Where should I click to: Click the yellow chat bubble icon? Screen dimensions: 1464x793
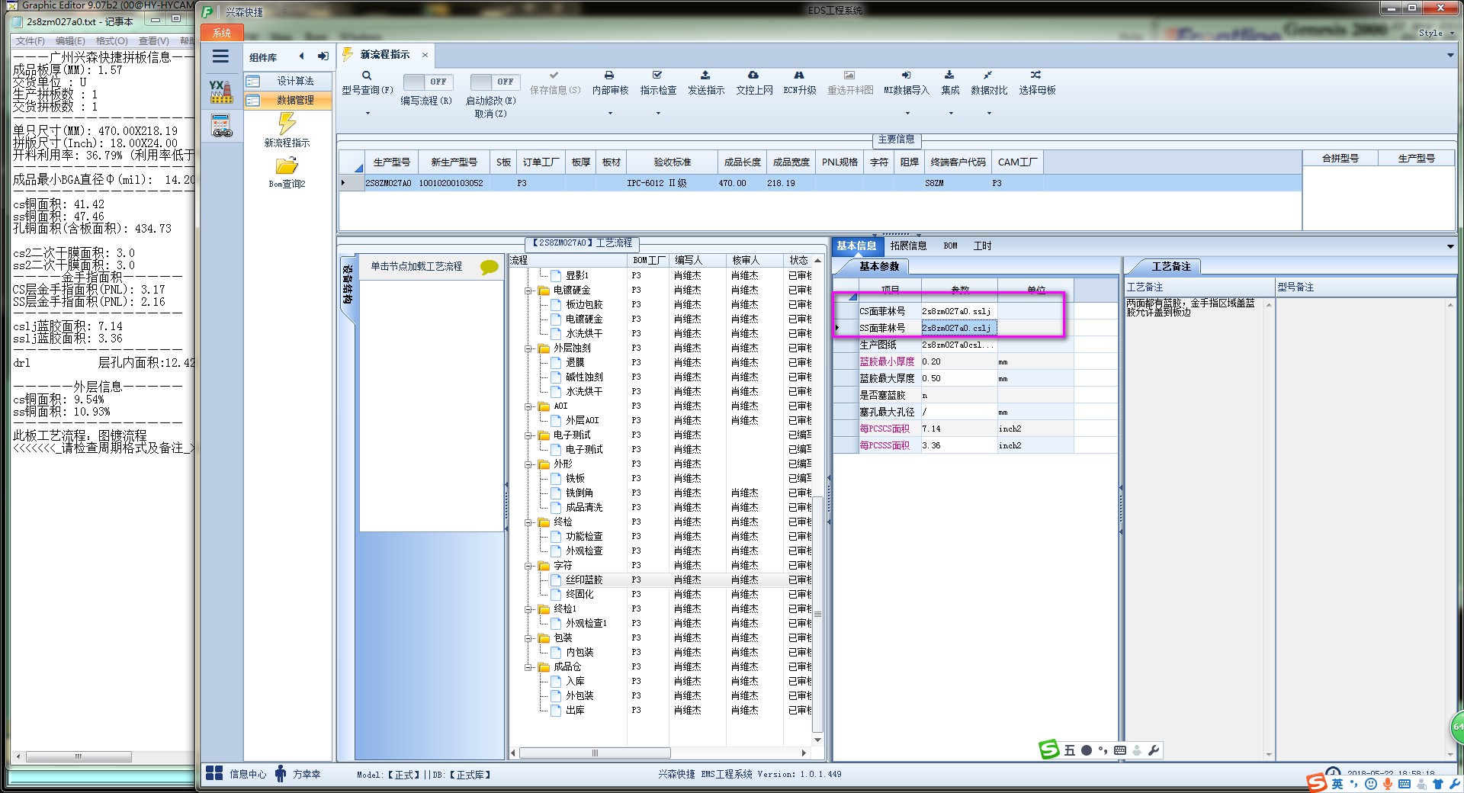(490, 267)
